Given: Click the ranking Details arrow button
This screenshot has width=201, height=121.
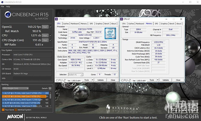Looking at the screenshot, I should click(50, 88).
